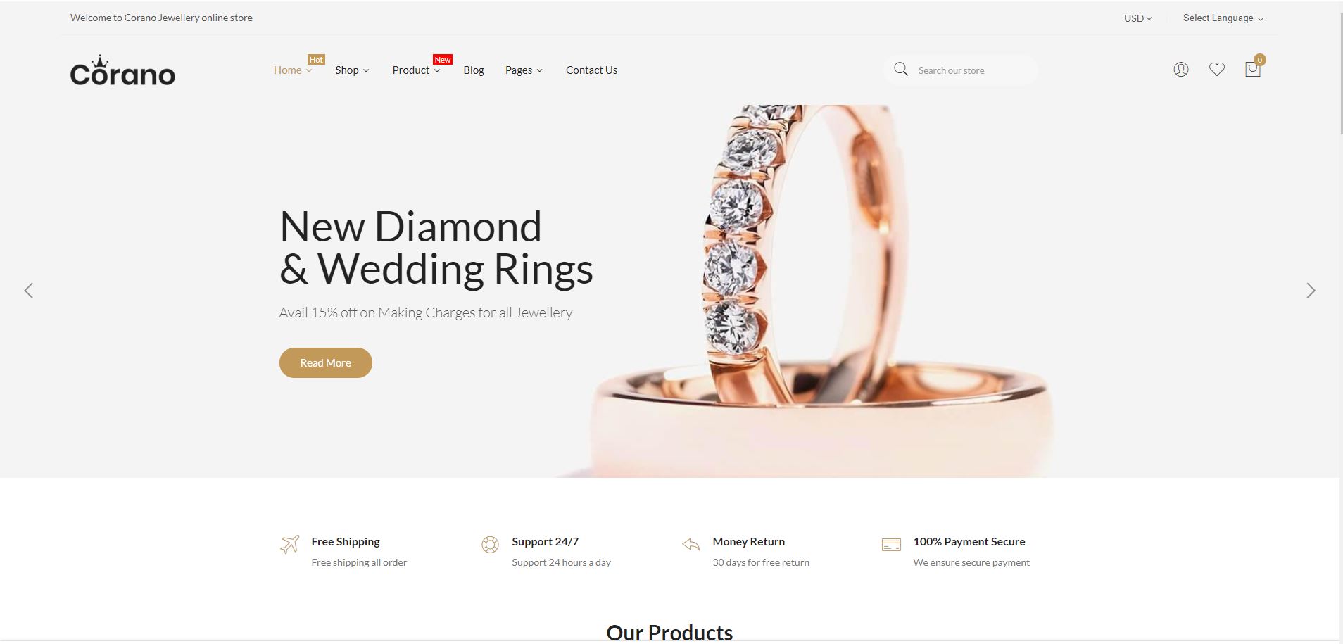This screenshot has width=1343, height=644.
Task: Click the search magnifier icon
Action: click(901, 69)
